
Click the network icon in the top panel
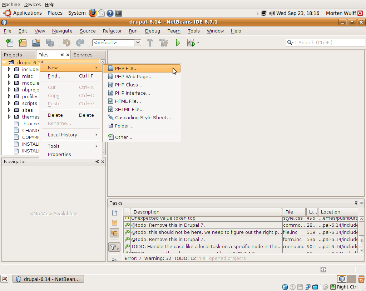pyautogui.click(x=264, y=13)
